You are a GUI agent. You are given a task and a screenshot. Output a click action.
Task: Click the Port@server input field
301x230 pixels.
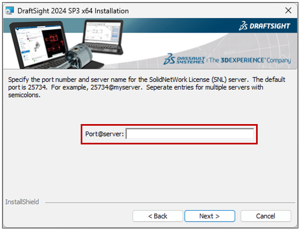pyautogui.click(x=190, y=134)
